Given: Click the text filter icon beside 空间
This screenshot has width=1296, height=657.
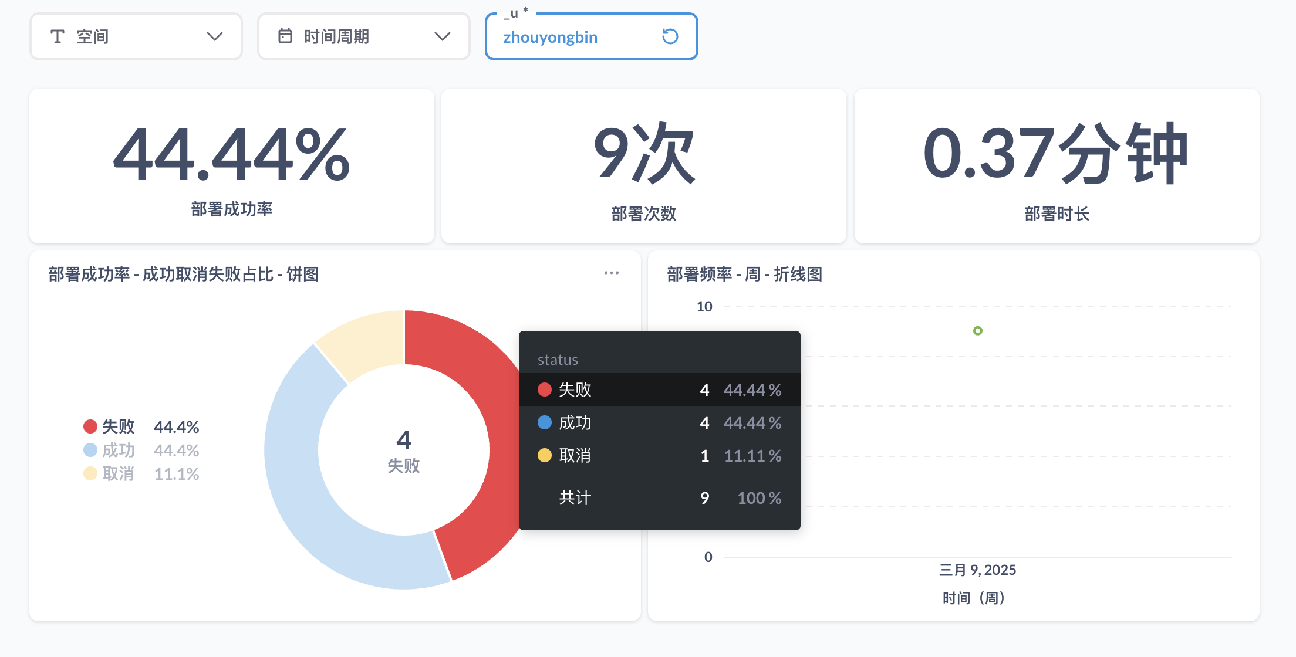Looking at the screenshot, I should [57, 36].
